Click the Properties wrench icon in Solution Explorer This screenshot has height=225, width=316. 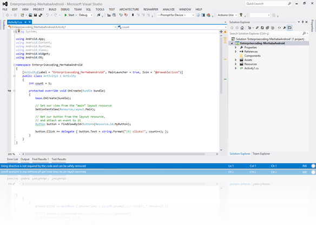pos(285,28)
